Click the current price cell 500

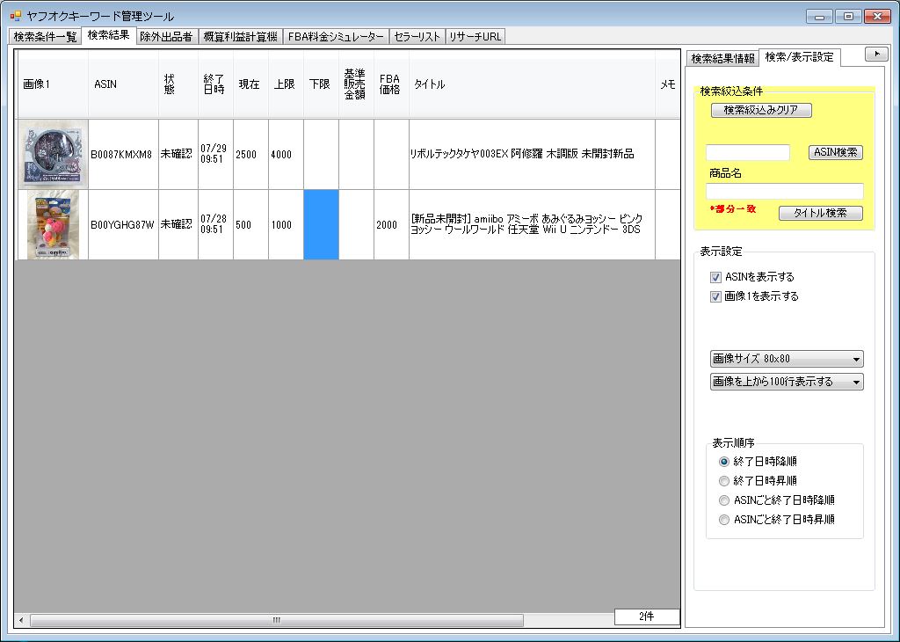tap(250, 225)
